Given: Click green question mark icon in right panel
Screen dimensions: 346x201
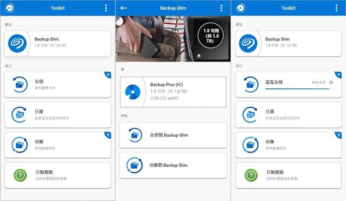Looking at the screenshot, I should (x=251, y=175).
